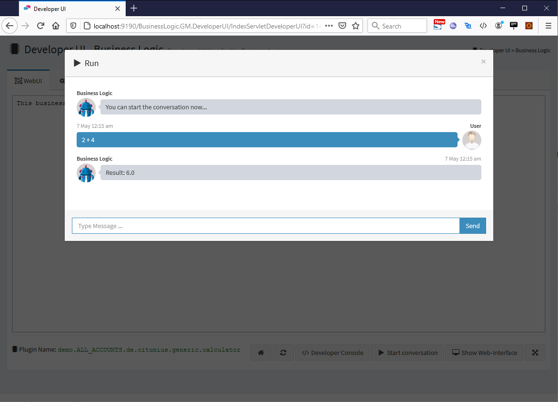Save the page to Pocket

[342, 26]
